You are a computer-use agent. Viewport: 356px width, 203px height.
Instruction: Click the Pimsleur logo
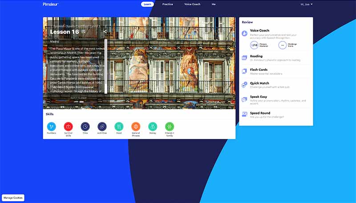point(51,4)
